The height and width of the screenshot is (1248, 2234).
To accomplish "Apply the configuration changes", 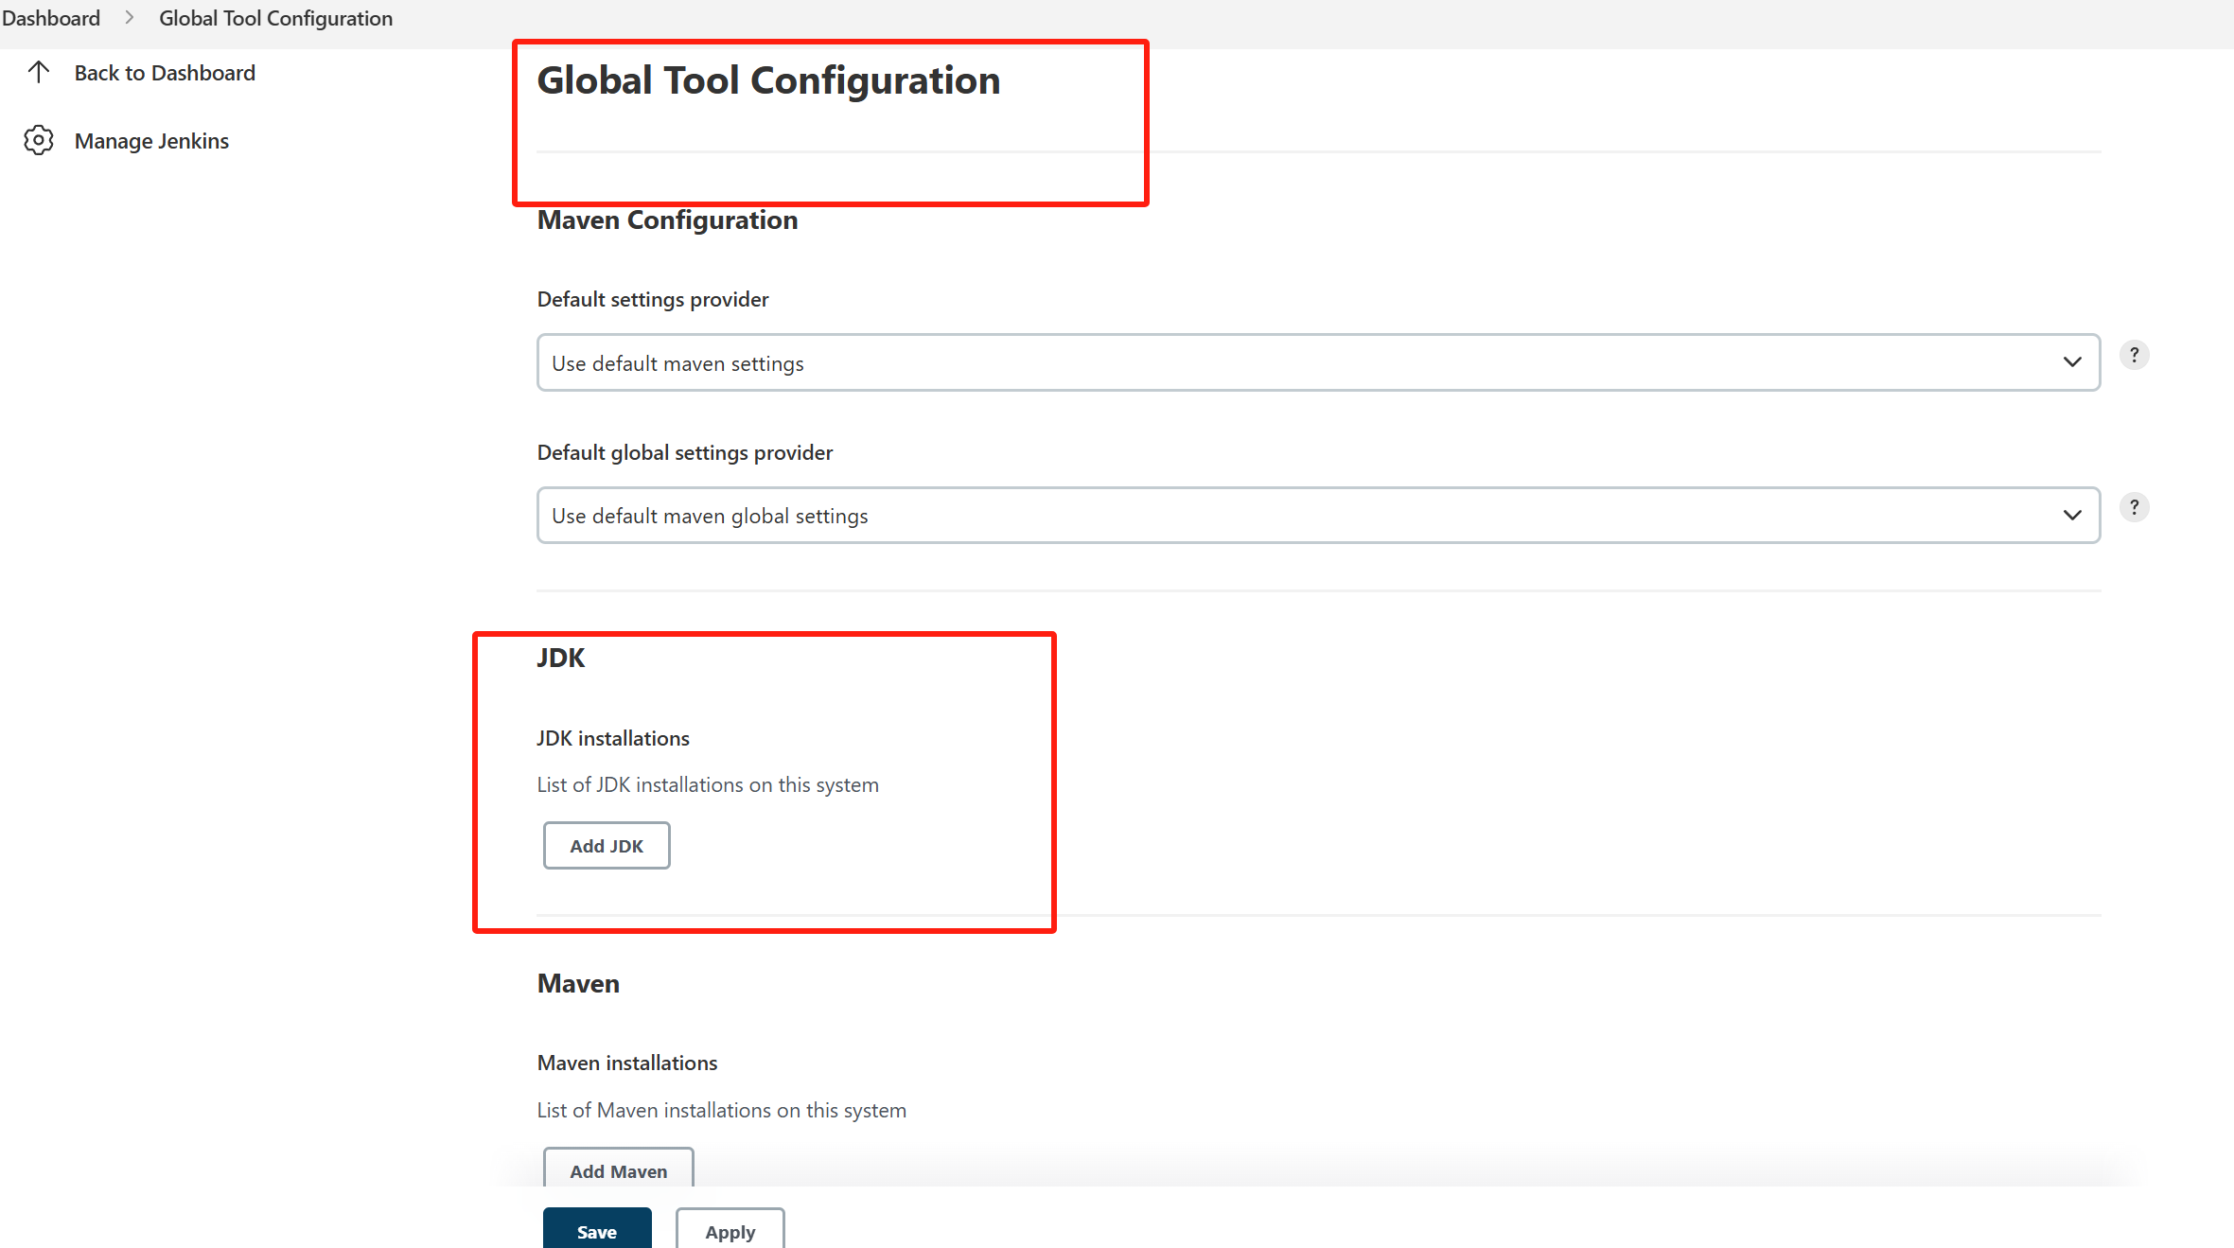I will (x=730, y=1230).
